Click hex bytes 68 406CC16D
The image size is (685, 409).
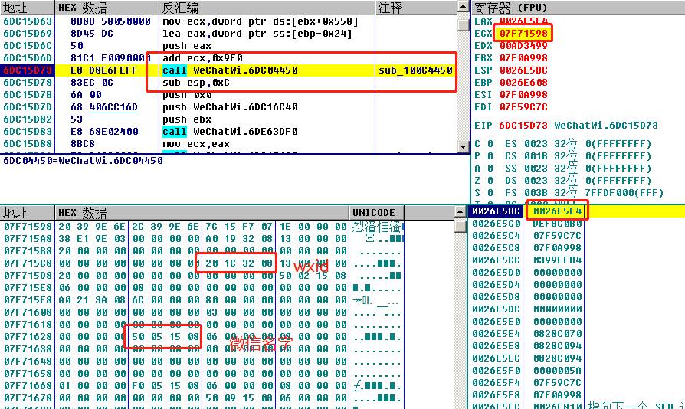[104, 107]
